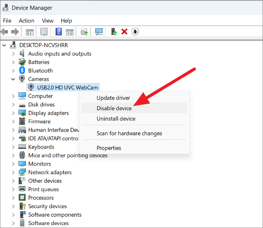Select the Security devices label
The height and width of the screenshot is (228, 263).
coord(47,206)
